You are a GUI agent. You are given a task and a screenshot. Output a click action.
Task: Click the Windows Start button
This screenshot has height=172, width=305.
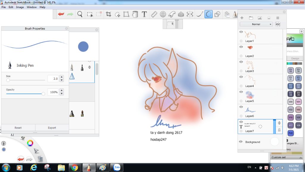click(6, 168)
